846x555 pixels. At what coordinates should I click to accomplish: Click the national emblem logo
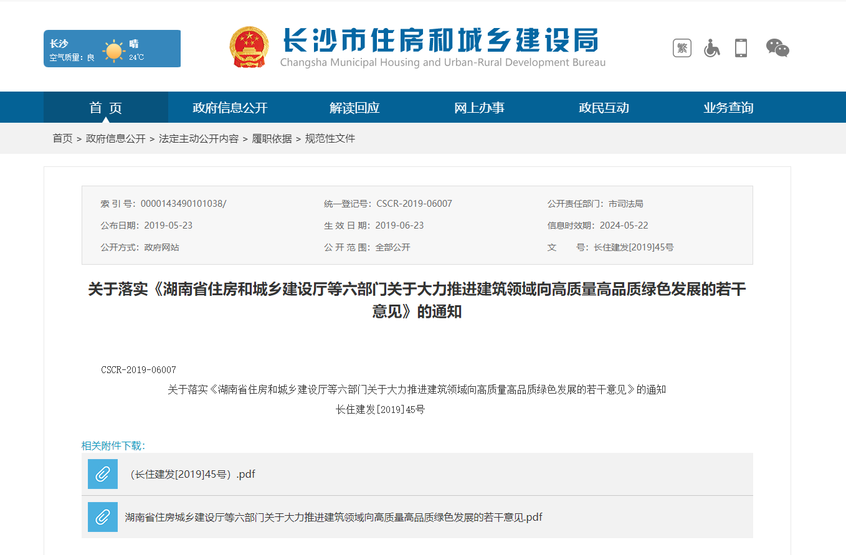249,47
